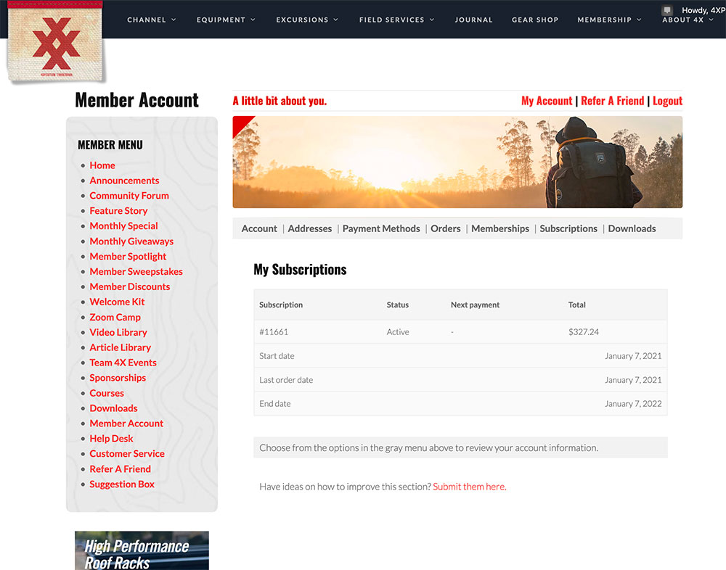
Task: Select the Subscriptions tab
Action: pyautogui.click(x=568, y=228)
